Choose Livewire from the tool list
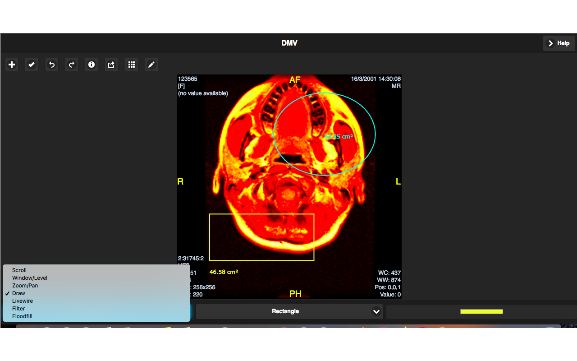 click(x=96, y=301)
